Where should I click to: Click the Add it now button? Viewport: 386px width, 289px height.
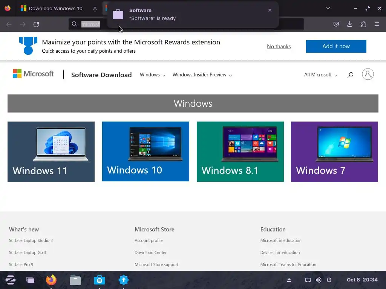pyautogui.click(x=336, y=46)
